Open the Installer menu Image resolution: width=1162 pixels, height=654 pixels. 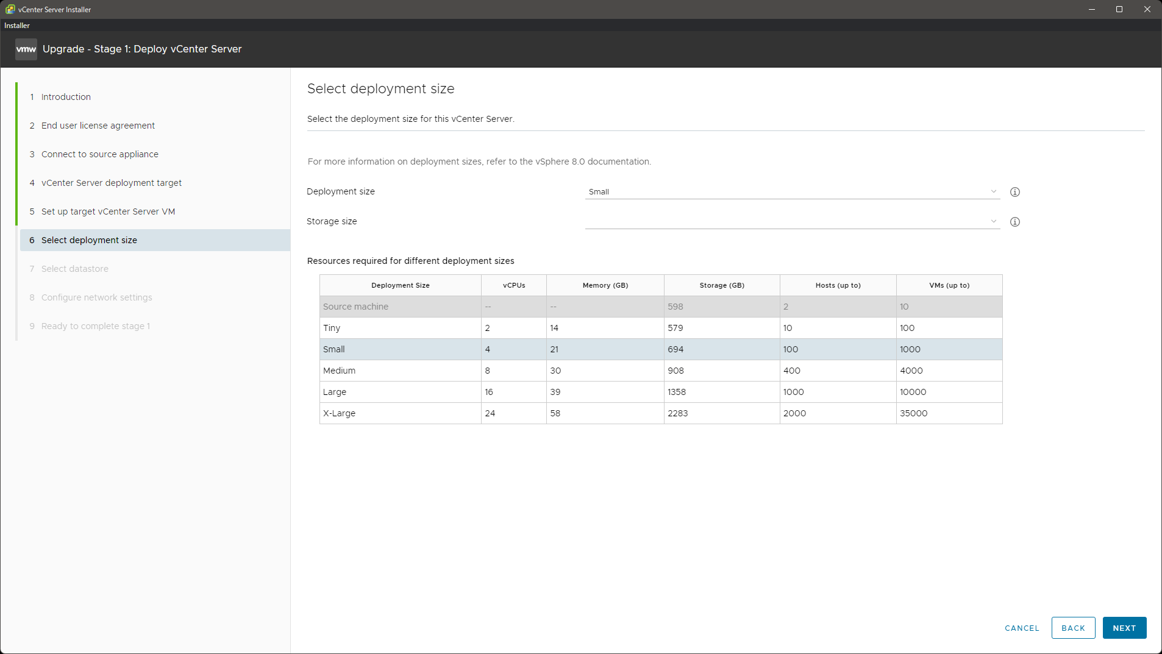click(17, 26)
